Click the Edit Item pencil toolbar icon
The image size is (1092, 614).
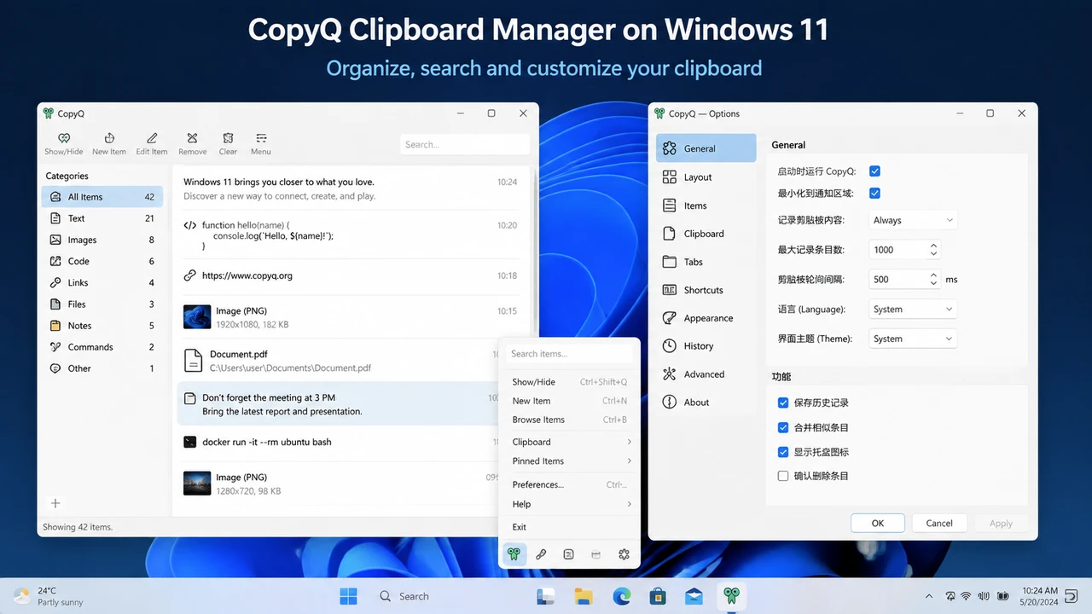pyautogui.click(x=152, y=138)
